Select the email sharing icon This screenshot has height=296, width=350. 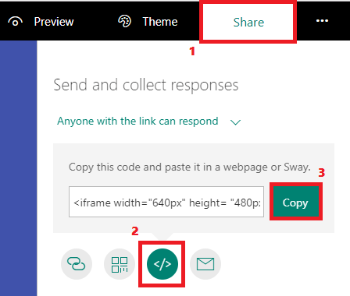[x=205, y=264]
